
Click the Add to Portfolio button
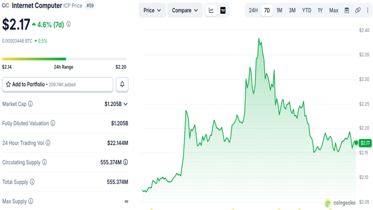pos(58,84)
